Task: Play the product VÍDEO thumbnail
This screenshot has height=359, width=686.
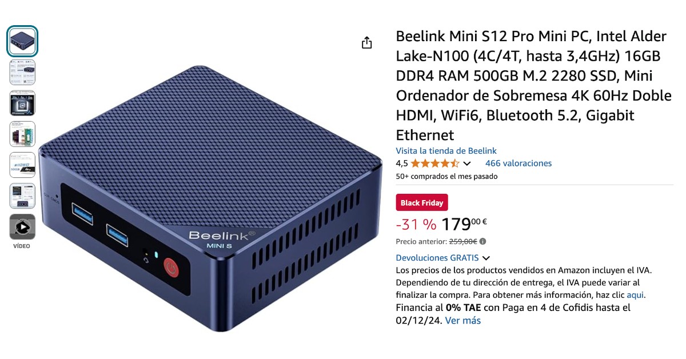Action: 22,227
